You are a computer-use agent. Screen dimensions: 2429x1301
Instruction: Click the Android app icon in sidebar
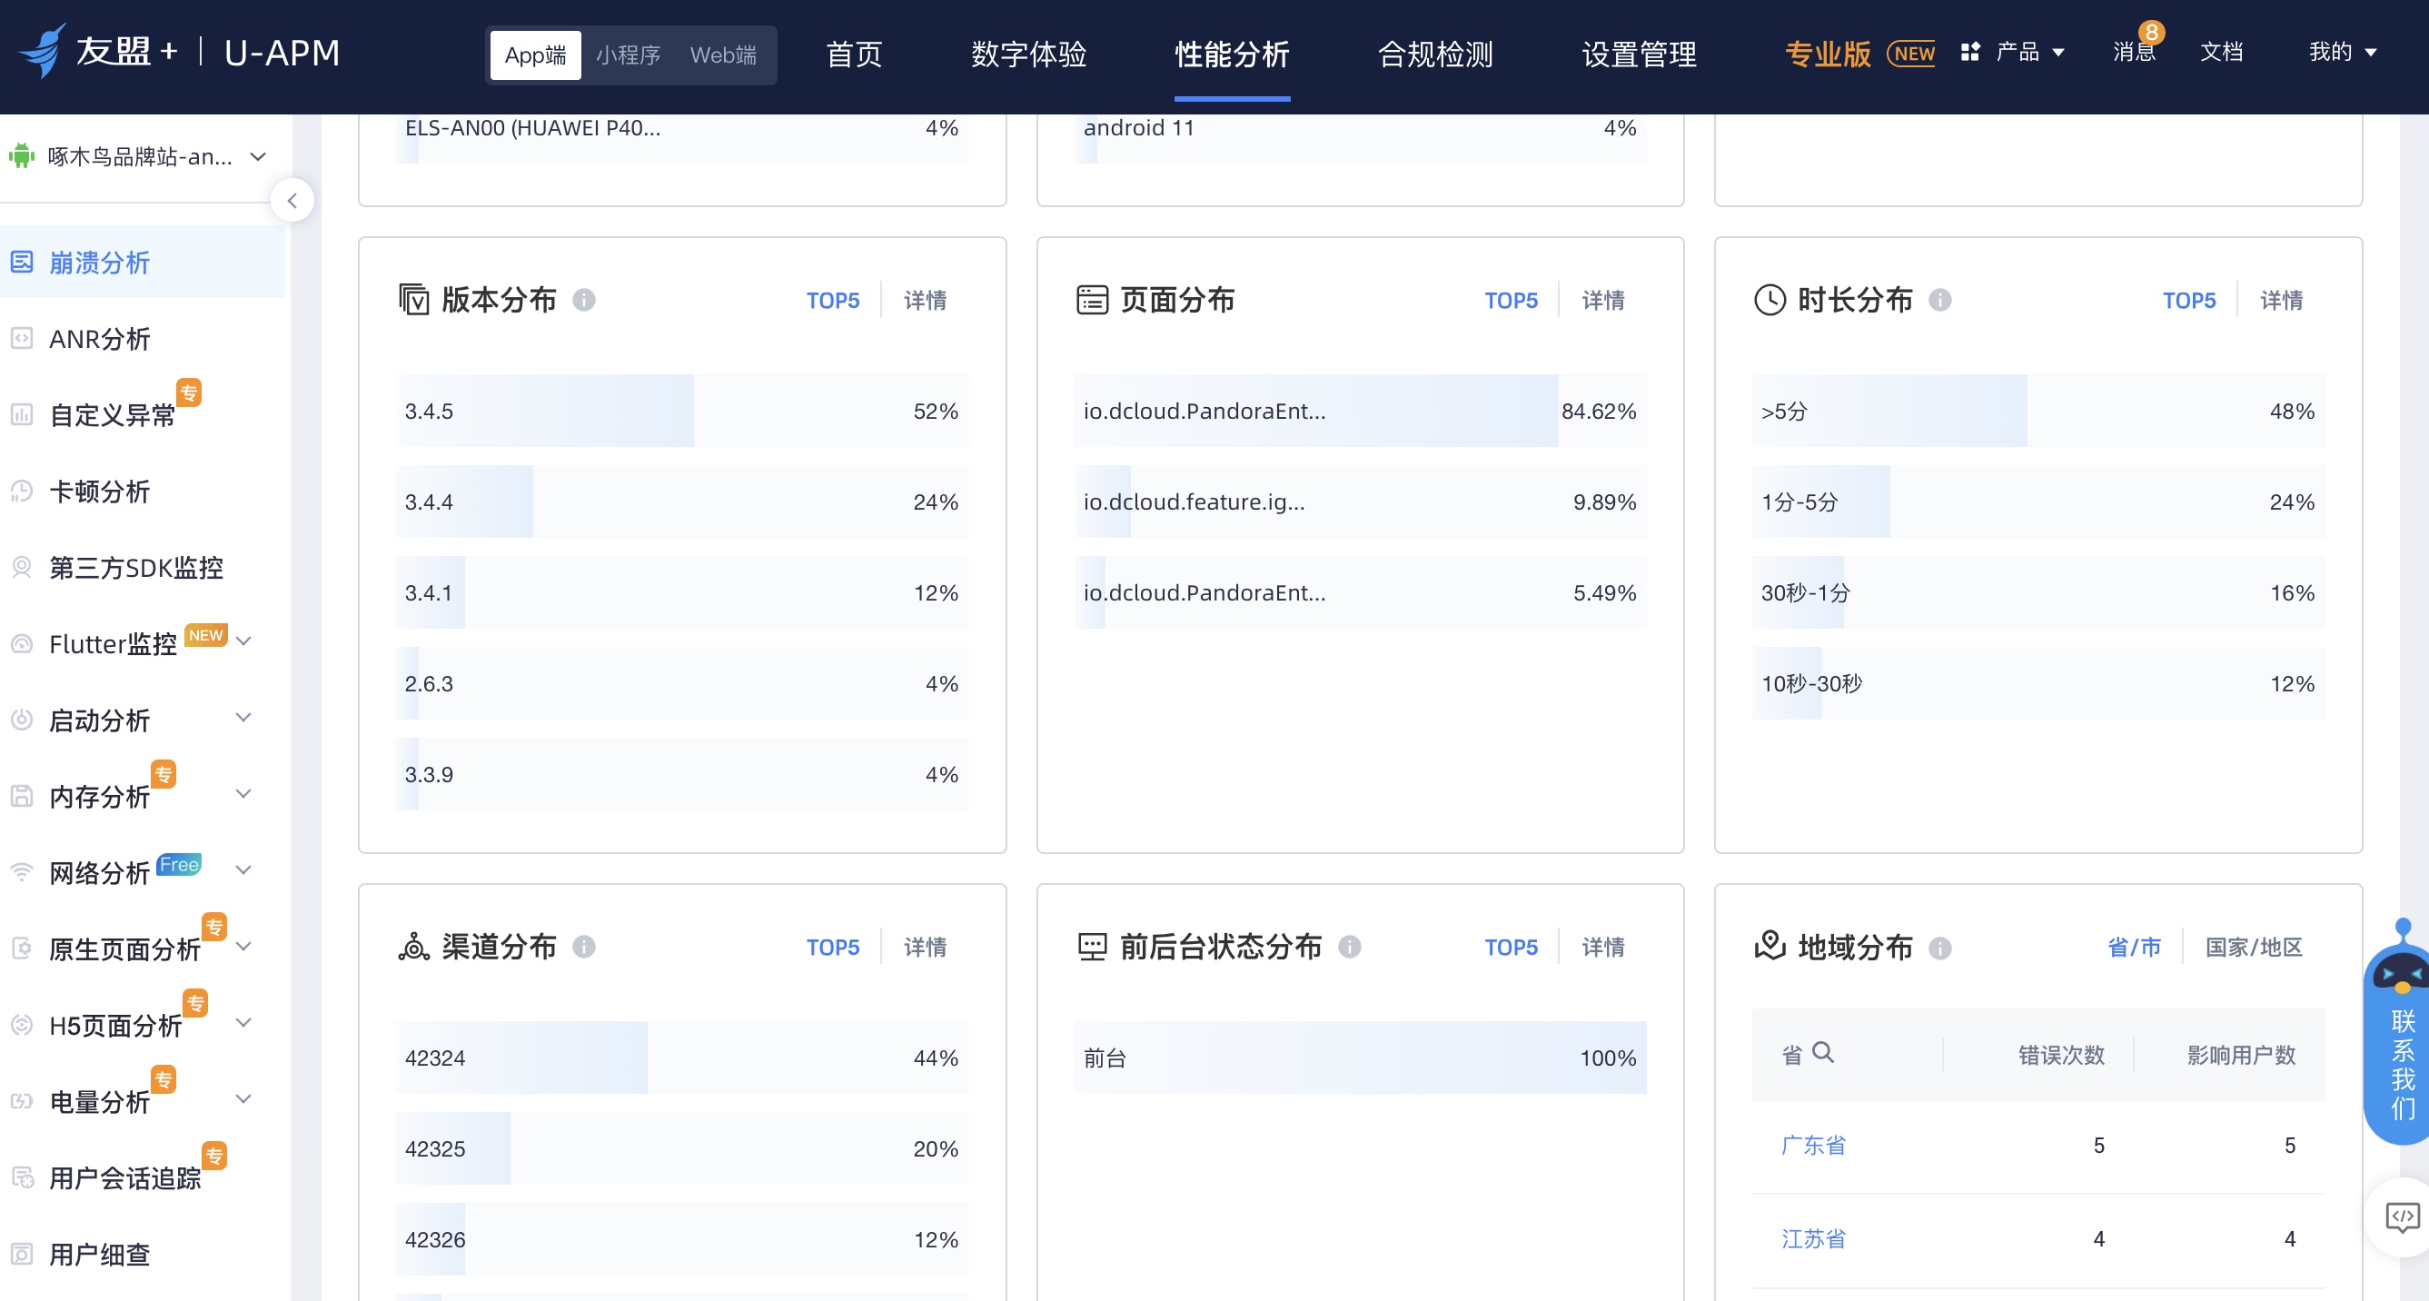[22, 155]
